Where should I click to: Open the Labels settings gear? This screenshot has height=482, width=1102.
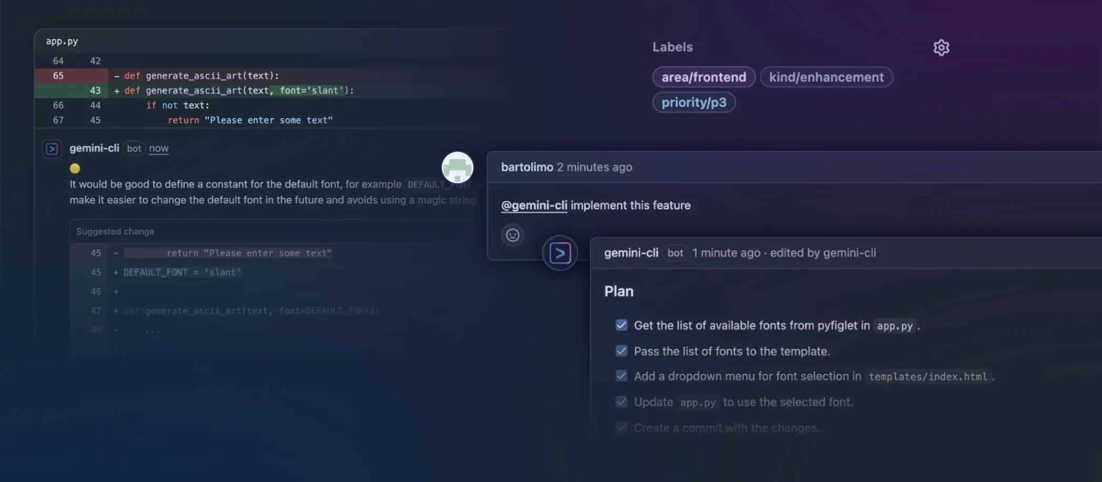(941, 48)
